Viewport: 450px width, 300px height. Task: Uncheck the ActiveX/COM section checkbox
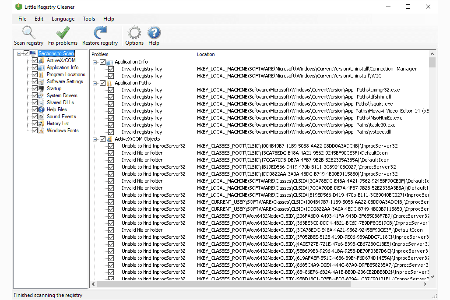click(x=35, y=60)
